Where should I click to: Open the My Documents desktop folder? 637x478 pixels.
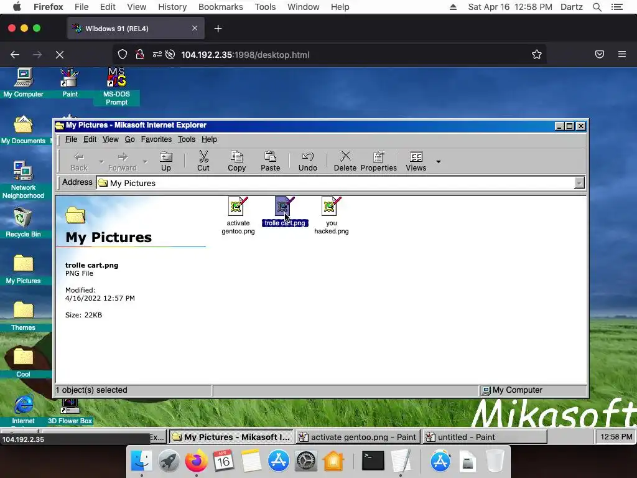tap(23, 129)
